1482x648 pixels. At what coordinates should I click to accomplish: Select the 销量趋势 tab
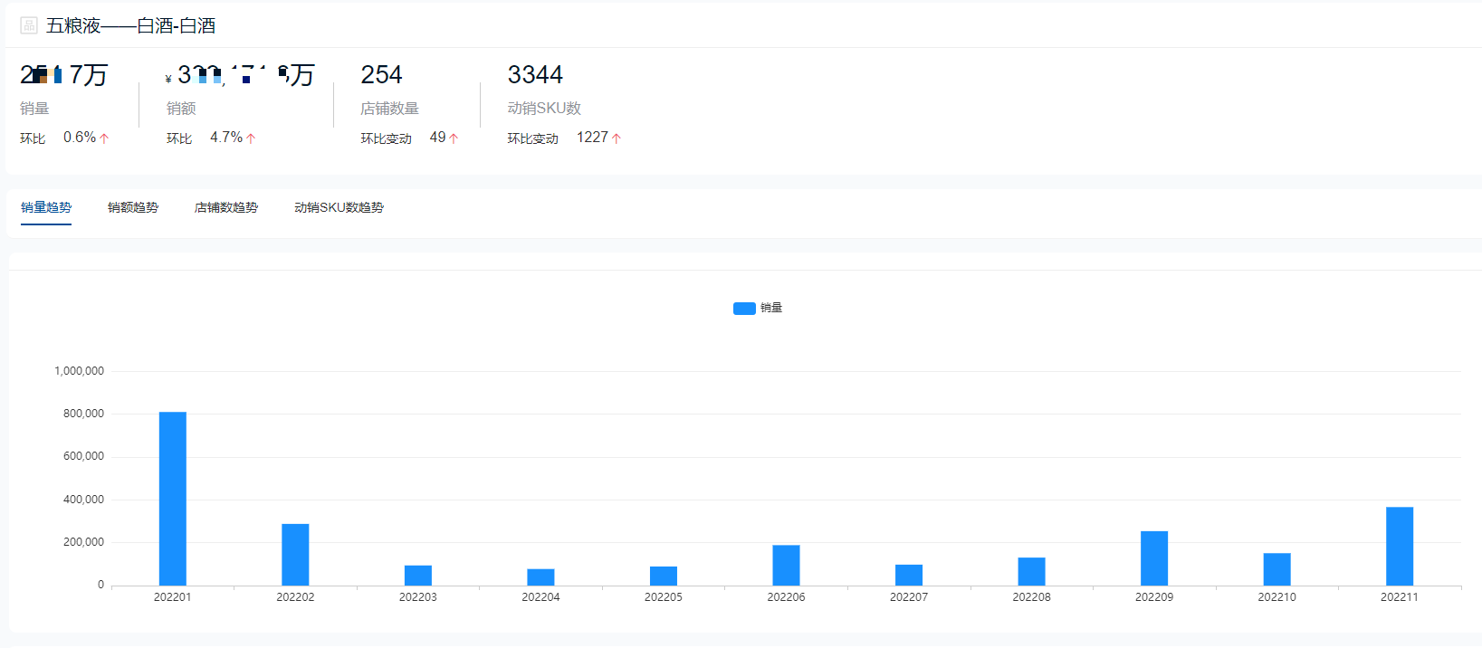point(46,207)
